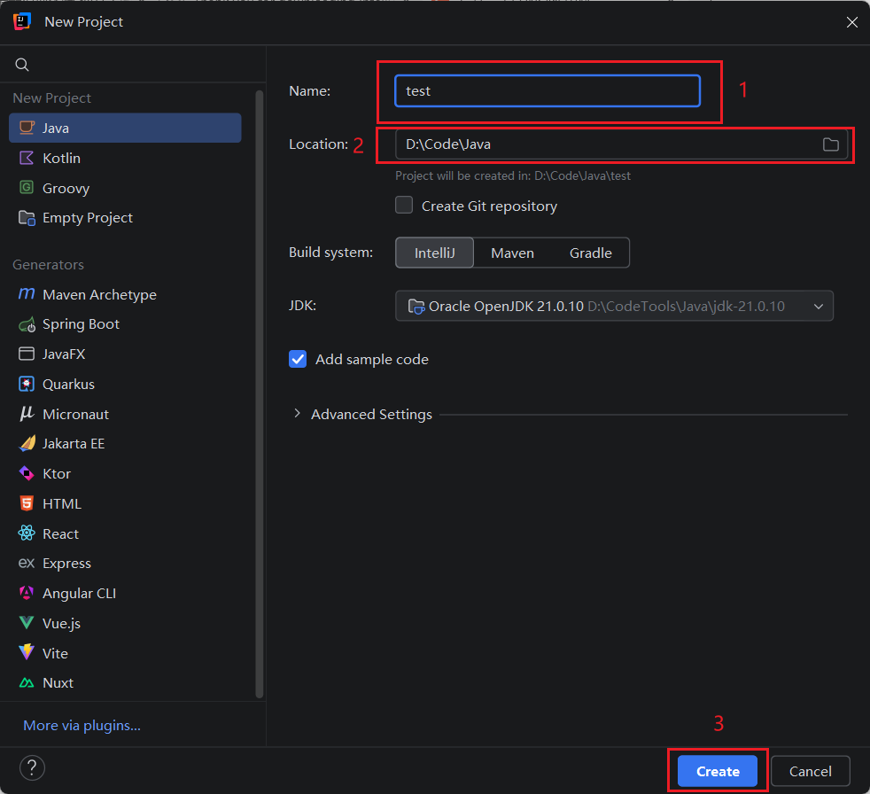The width and height of the screenshot is (870, 794).
Task: Click the search field in the sidebar
Action: (133, 65)
